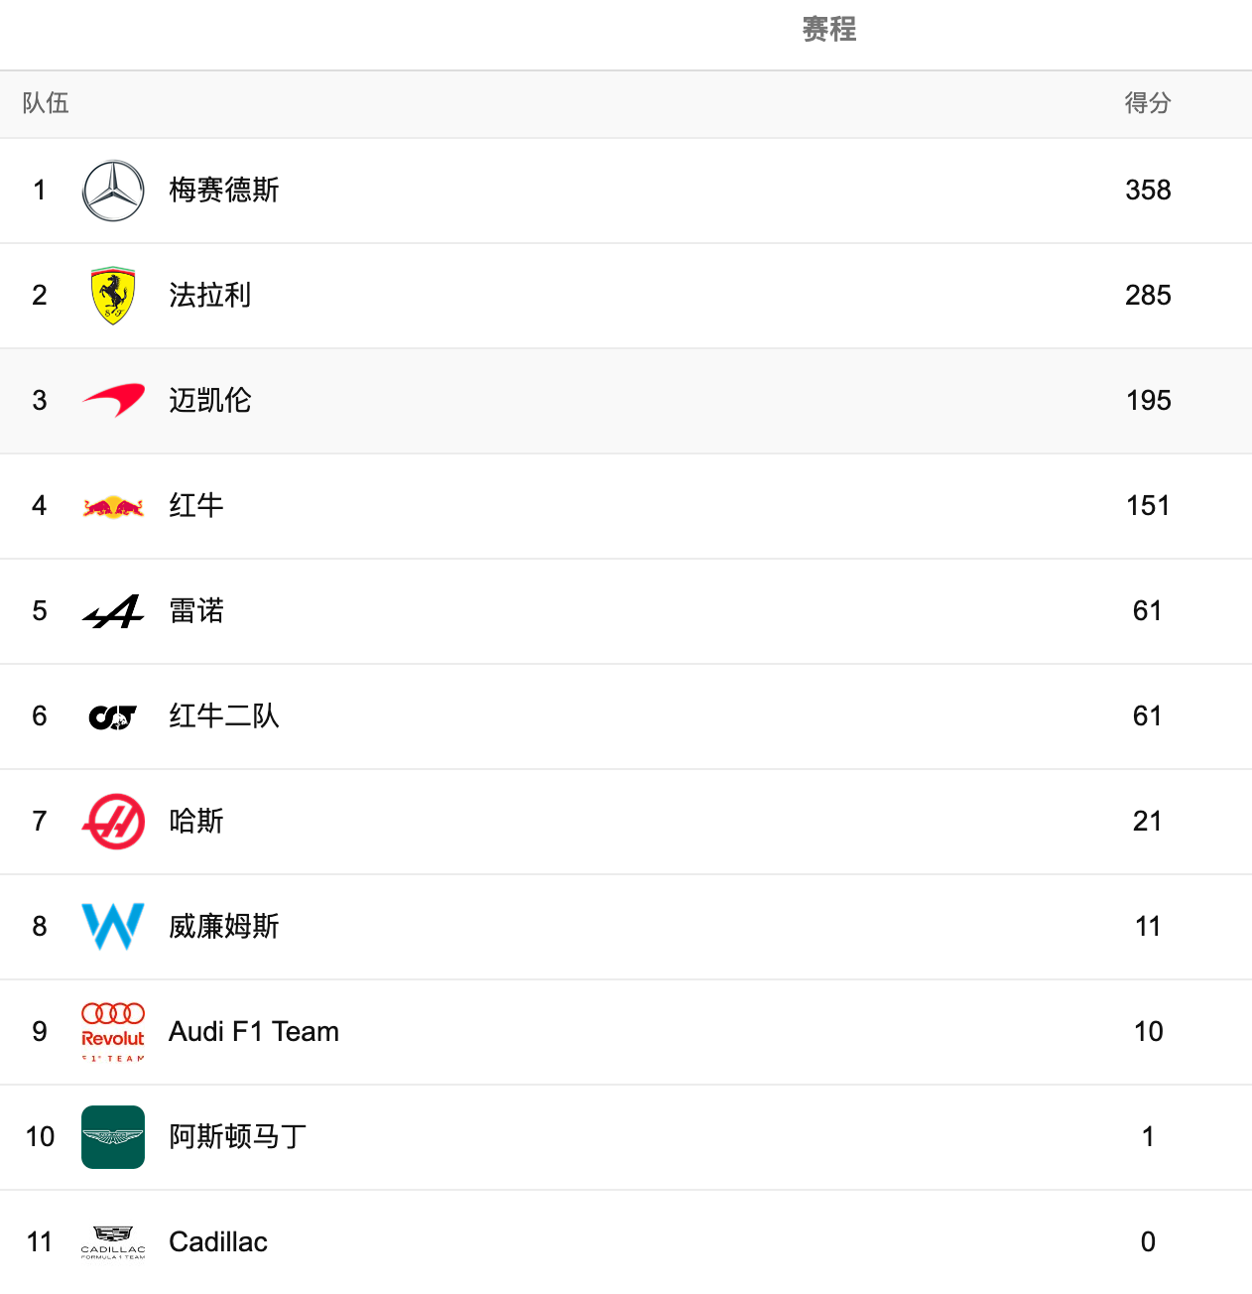Click the Mercedes star logo

[x=113, y=191]
